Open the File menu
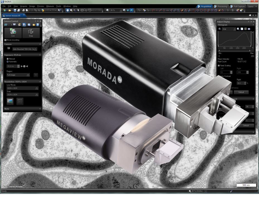This screenshot has width=259, height=197. pyautogui.click(x=4, y=6)
